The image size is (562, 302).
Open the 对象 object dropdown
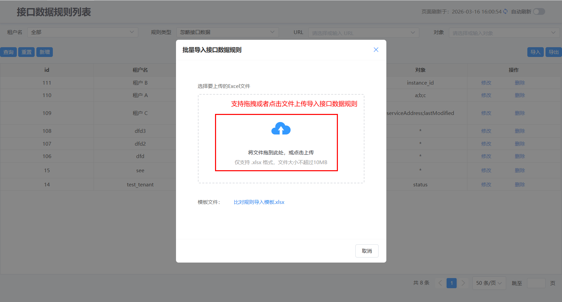[x=504, y=33]
